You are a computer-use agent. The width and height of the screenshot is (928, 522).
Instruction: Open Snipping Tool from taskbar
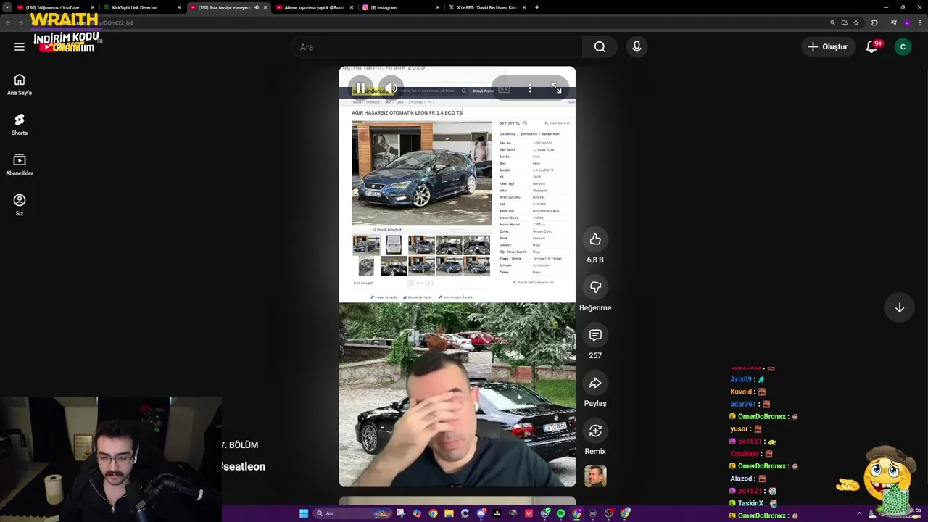[x=401, y=513]
